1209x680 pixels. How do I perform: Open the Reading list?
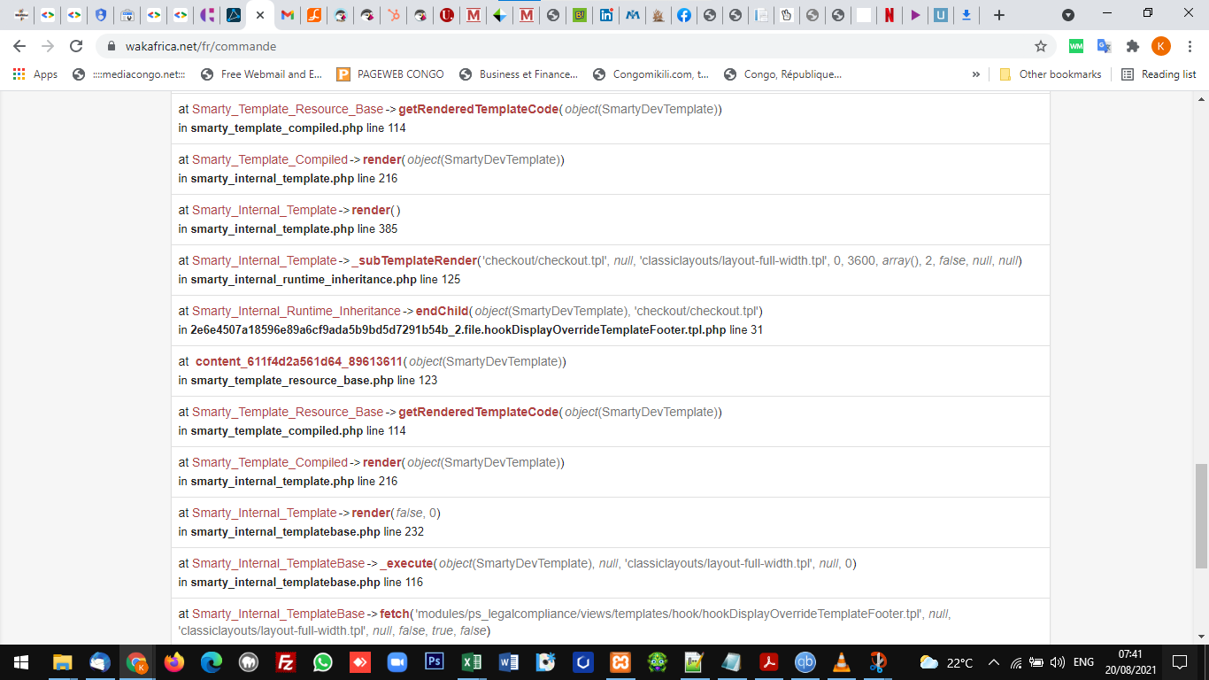[x=1159, y=74]
